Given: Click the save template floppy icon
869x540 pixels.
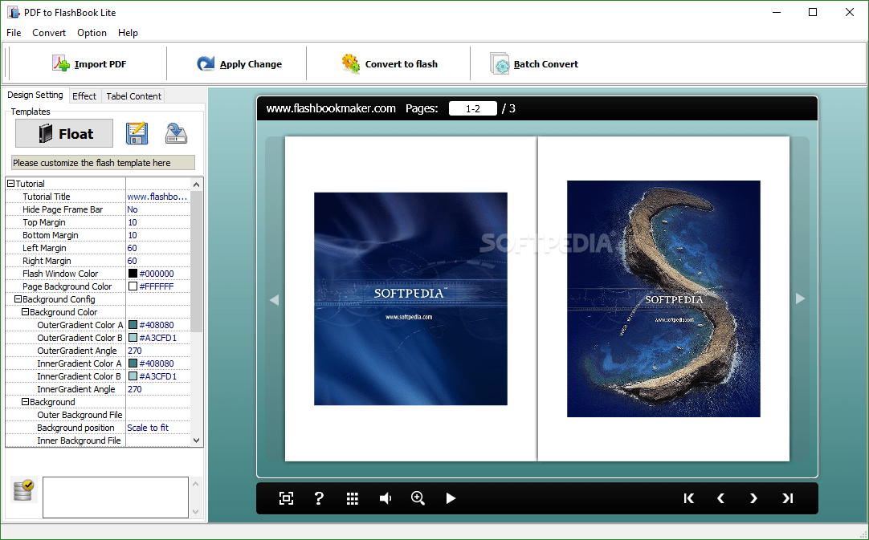Looking at the screenshot, I should click(137, 133).
